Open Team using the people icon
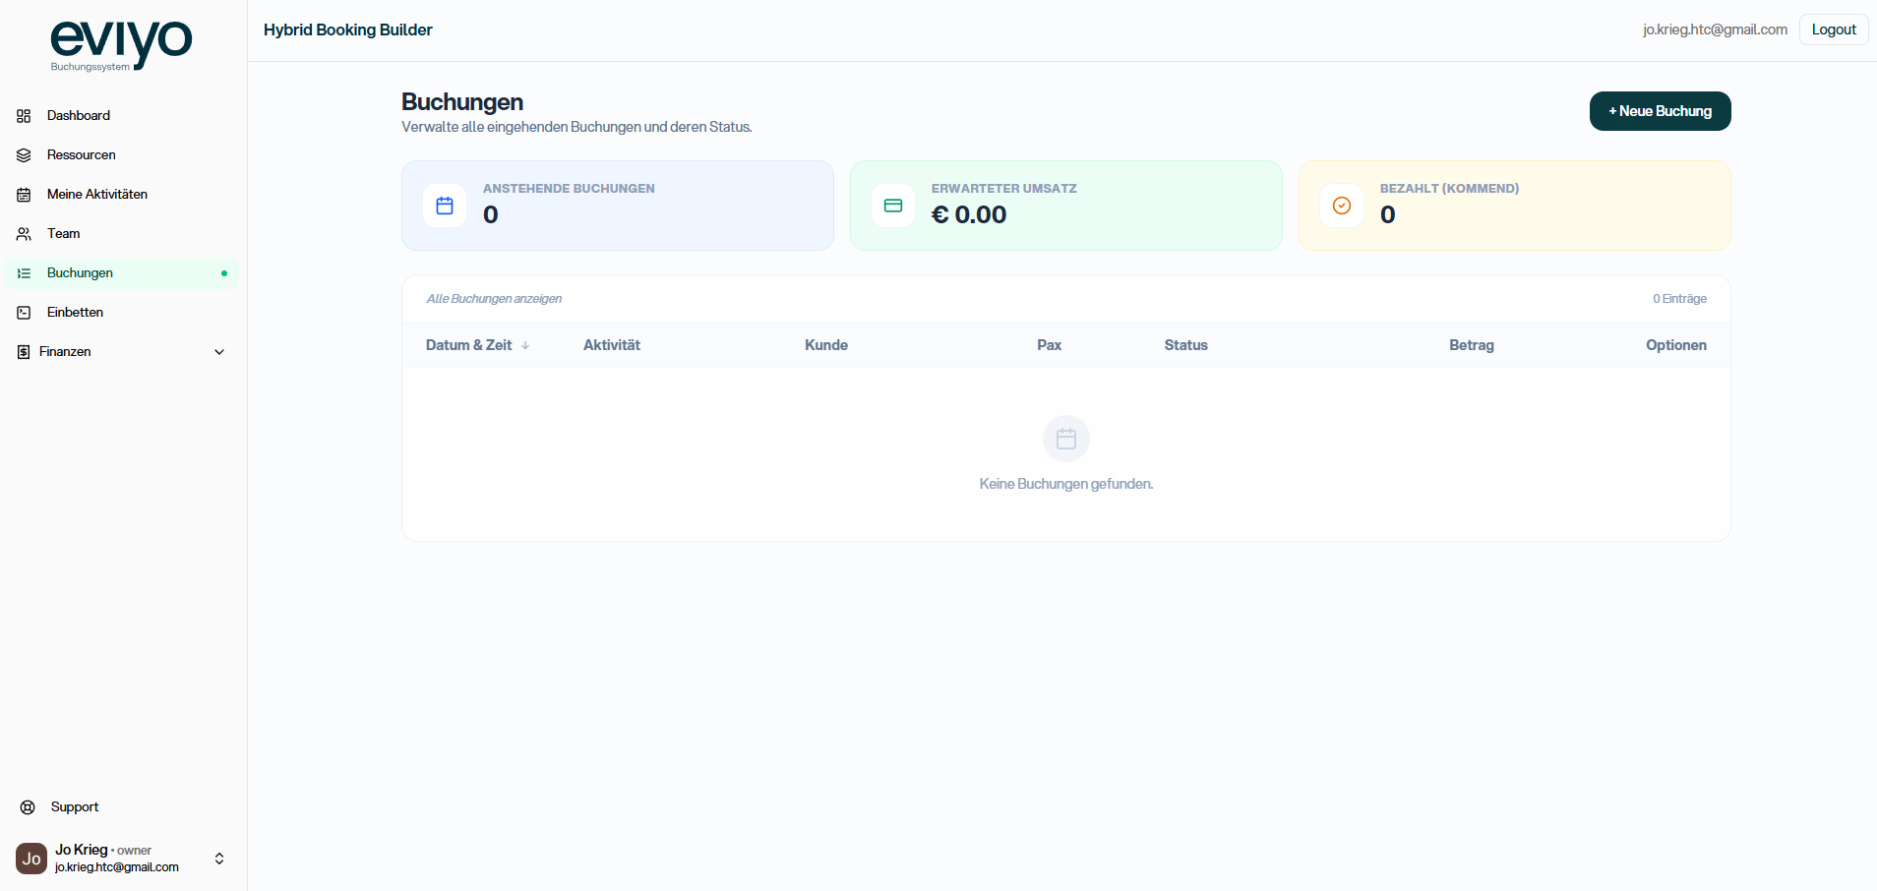This screenshot has height=891, width=1877. pyautogui.click(x=22, y=233)
